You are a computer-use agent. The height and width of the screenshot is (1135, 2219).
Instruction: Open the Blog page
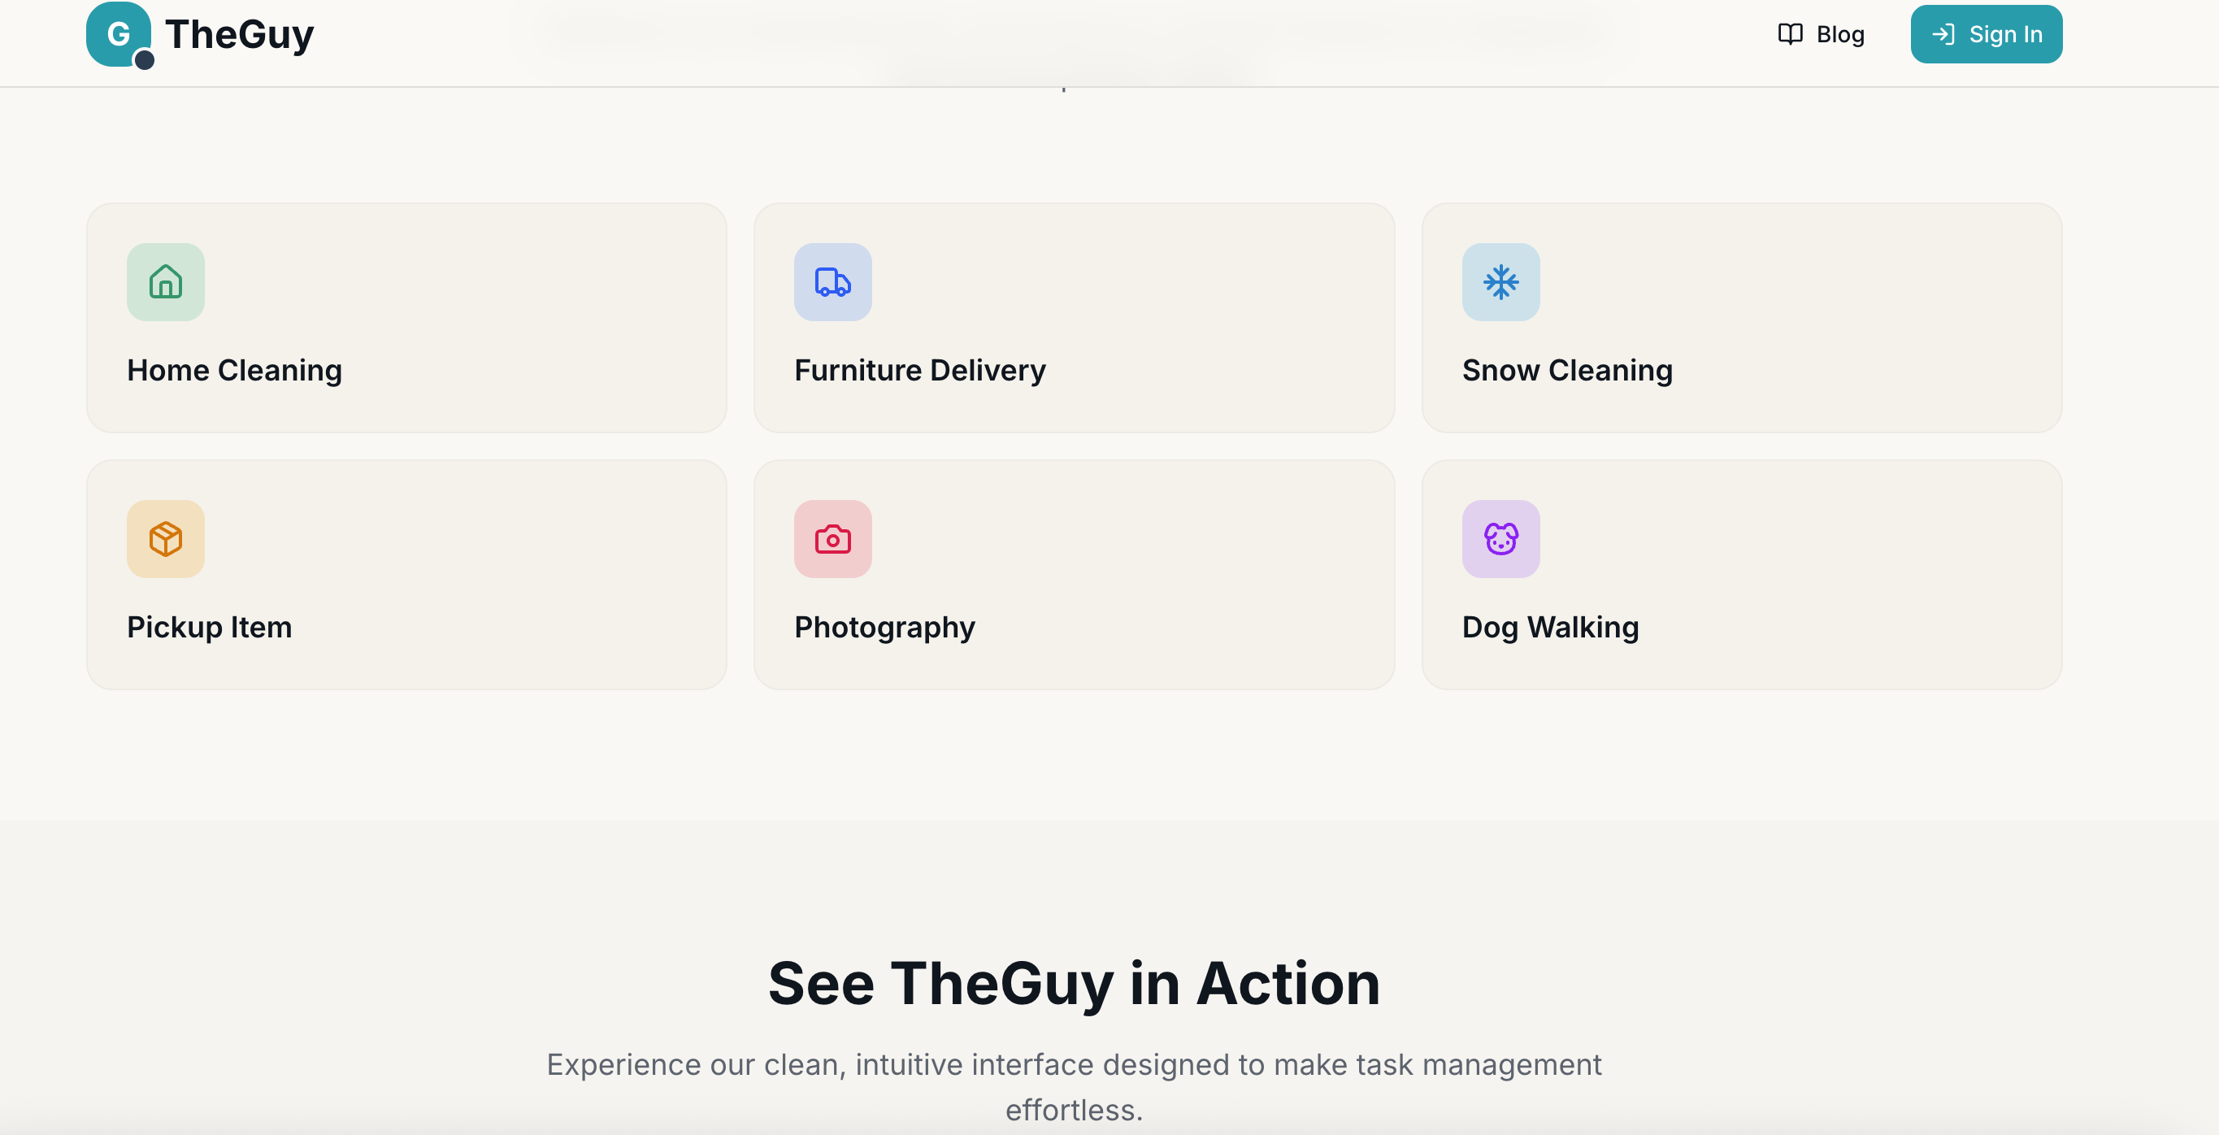(1840, 34)
